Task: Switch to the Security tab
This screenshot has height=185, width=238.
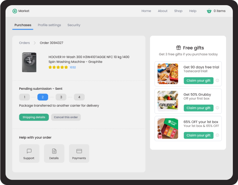Action: [x=74, y=25]
